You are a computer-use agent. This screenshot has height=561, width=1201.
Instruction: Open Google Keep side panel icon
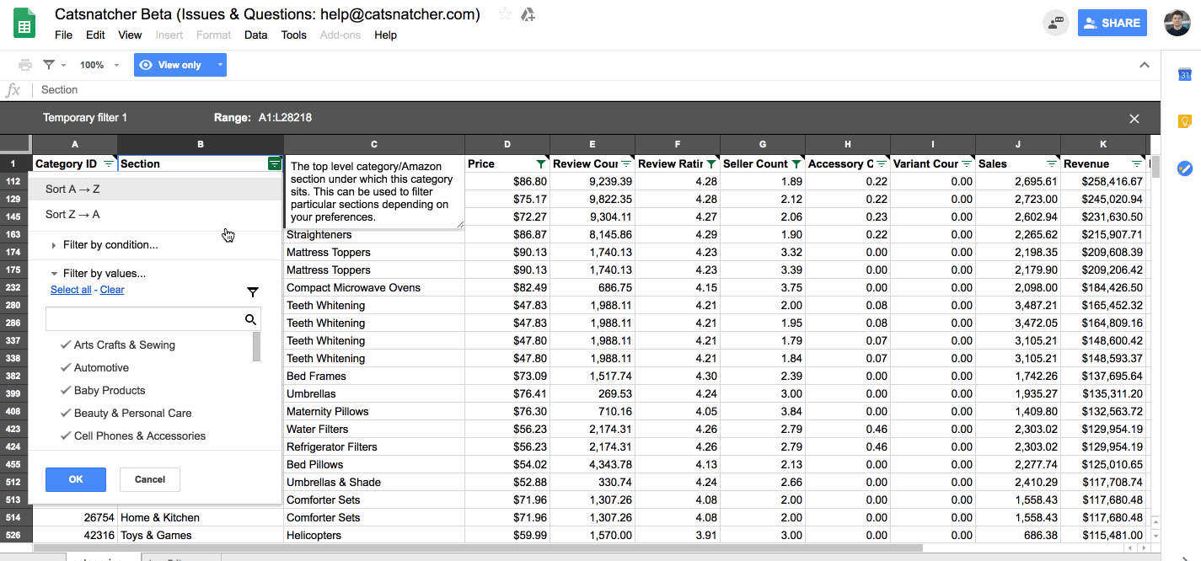1184,121
